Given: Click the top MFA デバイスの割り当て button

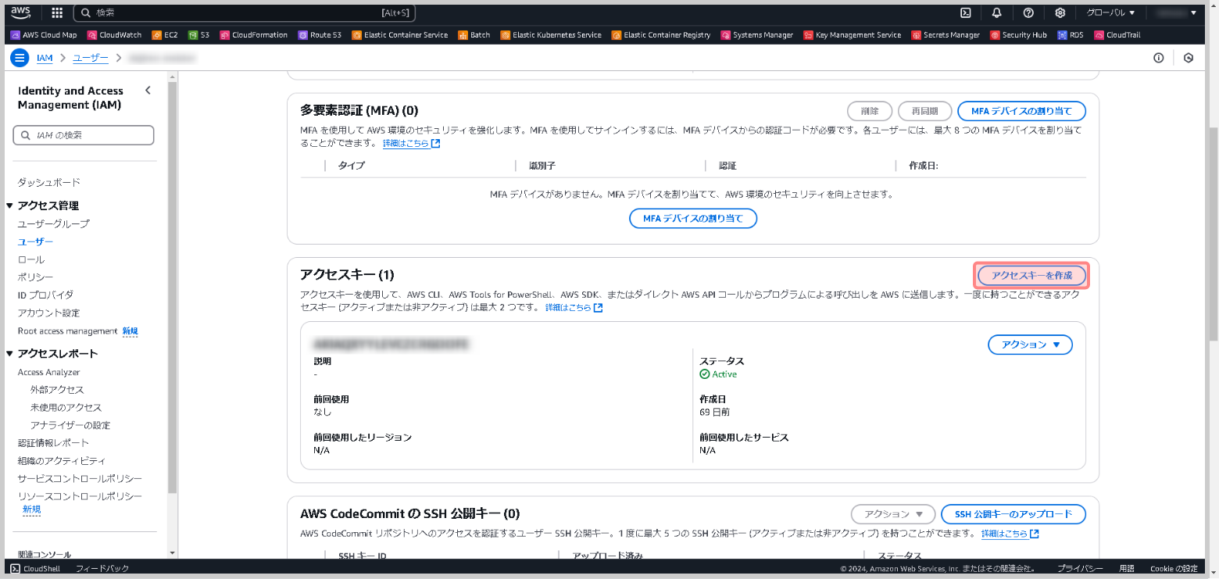Looking at the screenshot, I should tap(1021, 111).
